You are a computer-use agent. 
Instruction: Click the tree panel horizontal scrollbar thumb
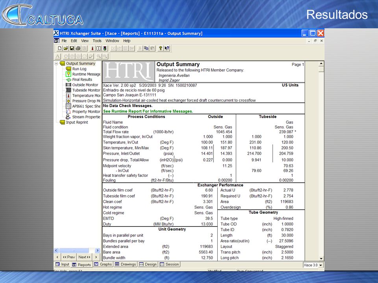(x=74, y=250)
